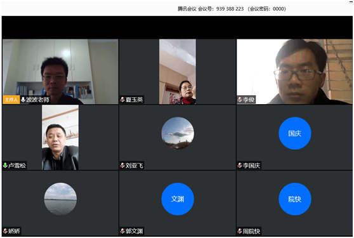Click the blue 院快 avatar circle
This screenshot has width=354, height=238.
coord(295,199)
